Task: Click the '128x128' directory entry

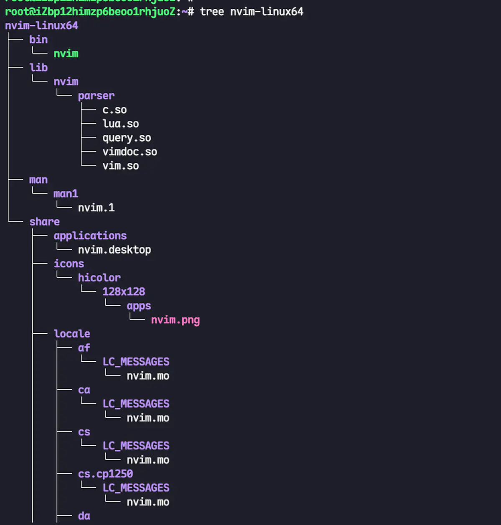Action: click(x=124, y=292)
